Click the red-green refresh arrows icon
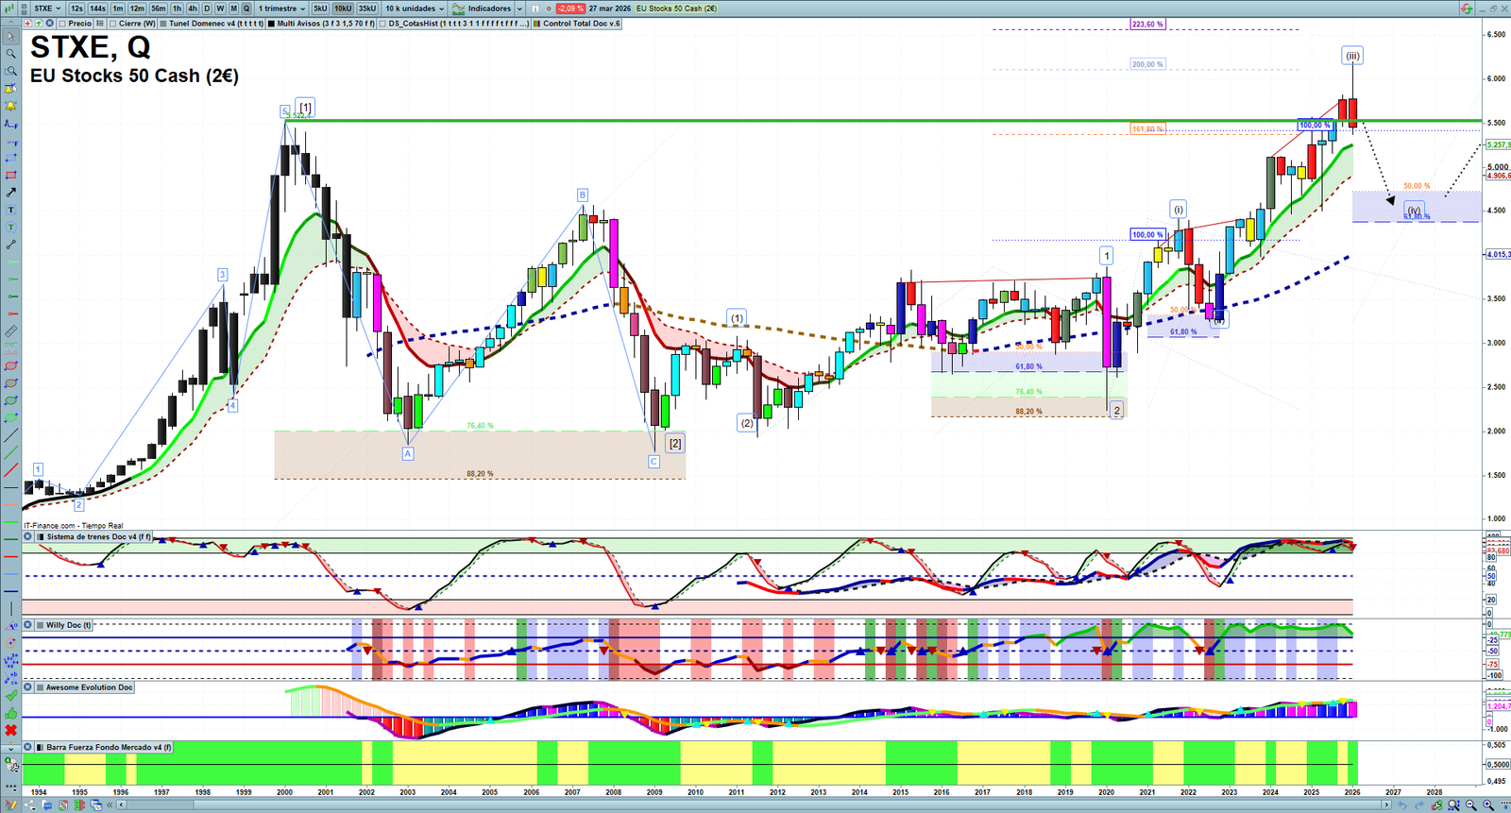 click(1467, 8)
